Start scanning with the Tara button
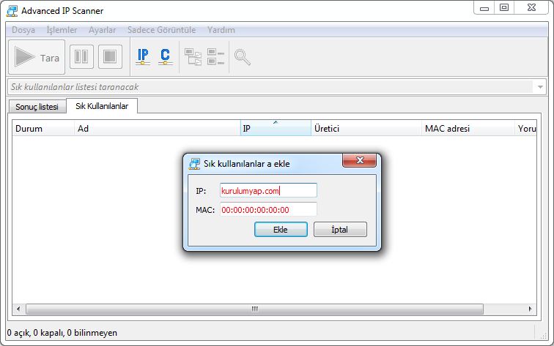The image size is (554, 346). [x=37, y=57]
